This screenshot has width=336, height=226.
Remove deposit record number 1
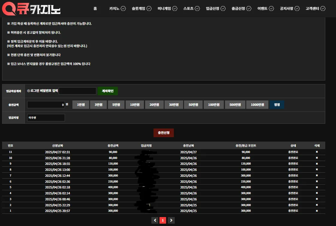point(317,210)
